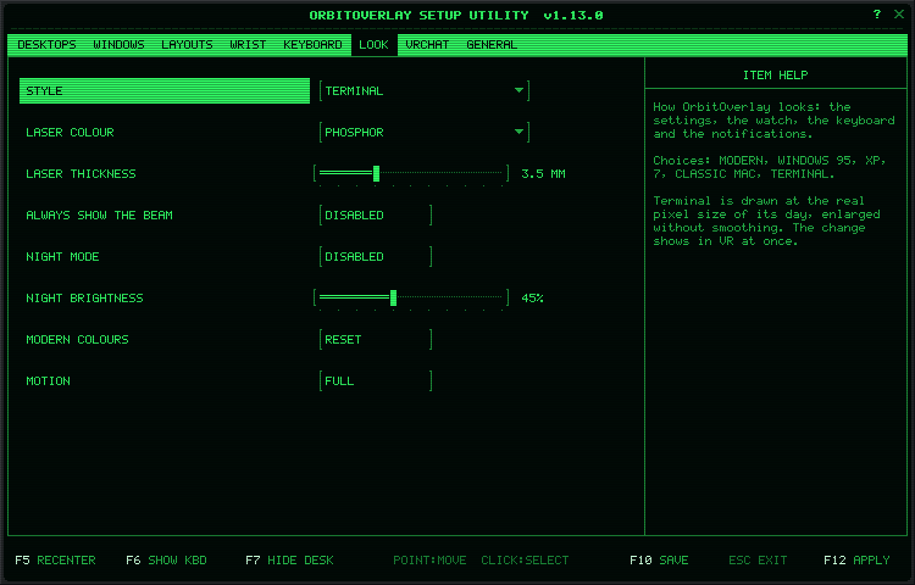Screen dimensions: 915x585
Task: Toggle Always Show The Beam setting
Action: click(x=376, y=215)
